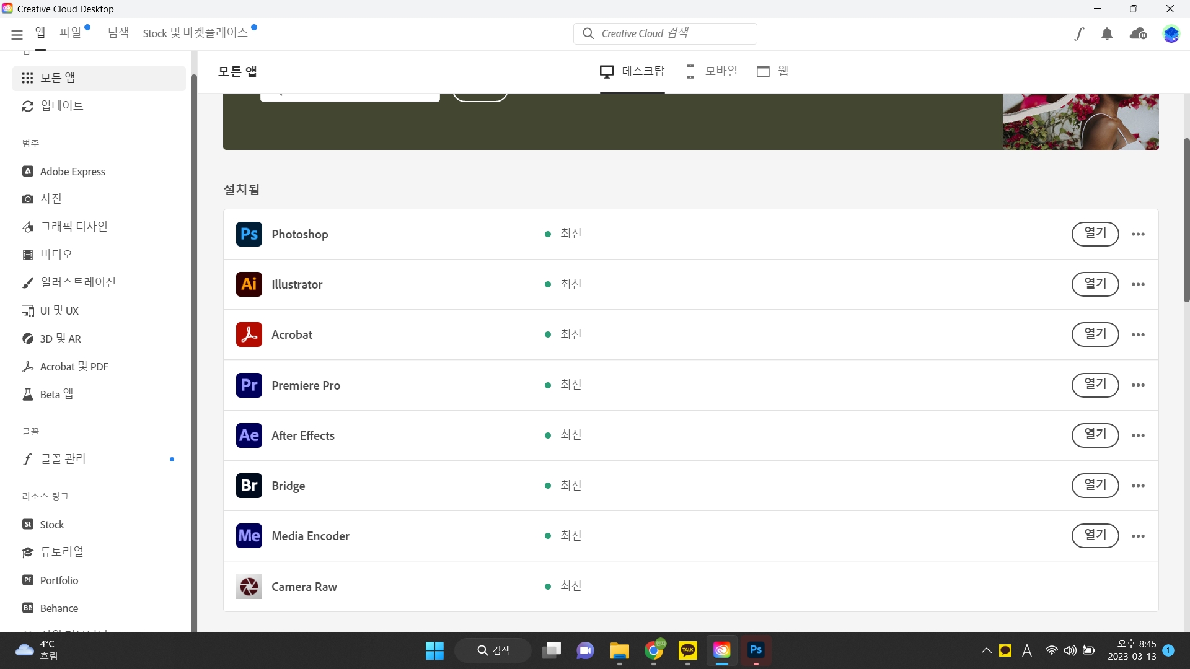The width and height of the screenshot is (1190, 669).
Task: Click 열기 button for Illustrator
Action: 1095,284
